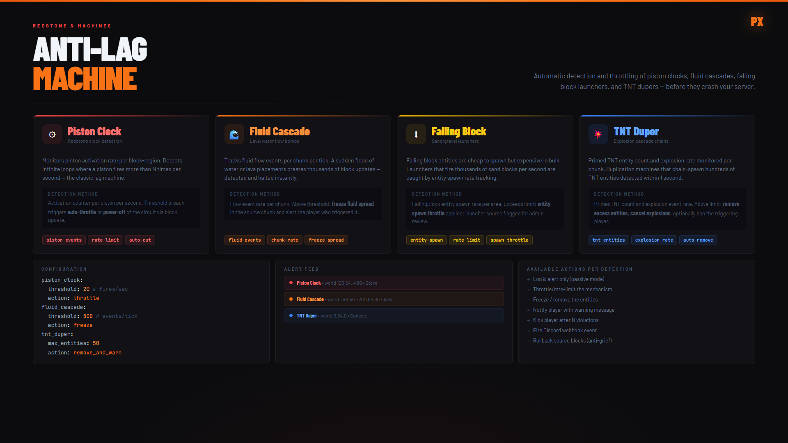Click the red dot on Piston Clock alert
This screenshot has width=788, height=443.
click(291, 283)
